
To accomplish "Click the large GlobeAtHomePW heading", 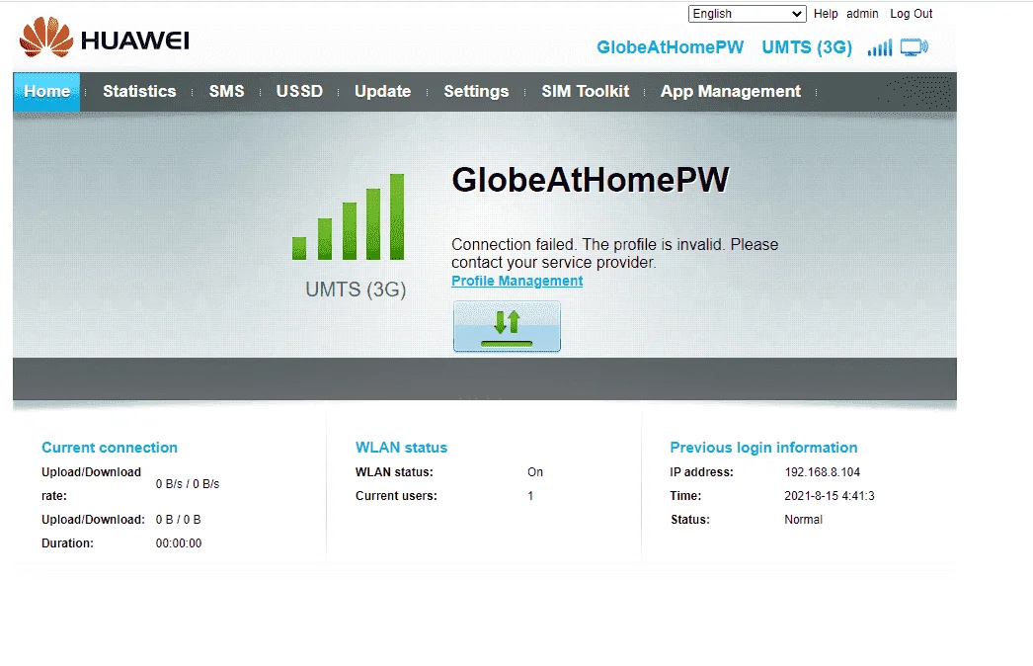I will click(x=591, y=180).
